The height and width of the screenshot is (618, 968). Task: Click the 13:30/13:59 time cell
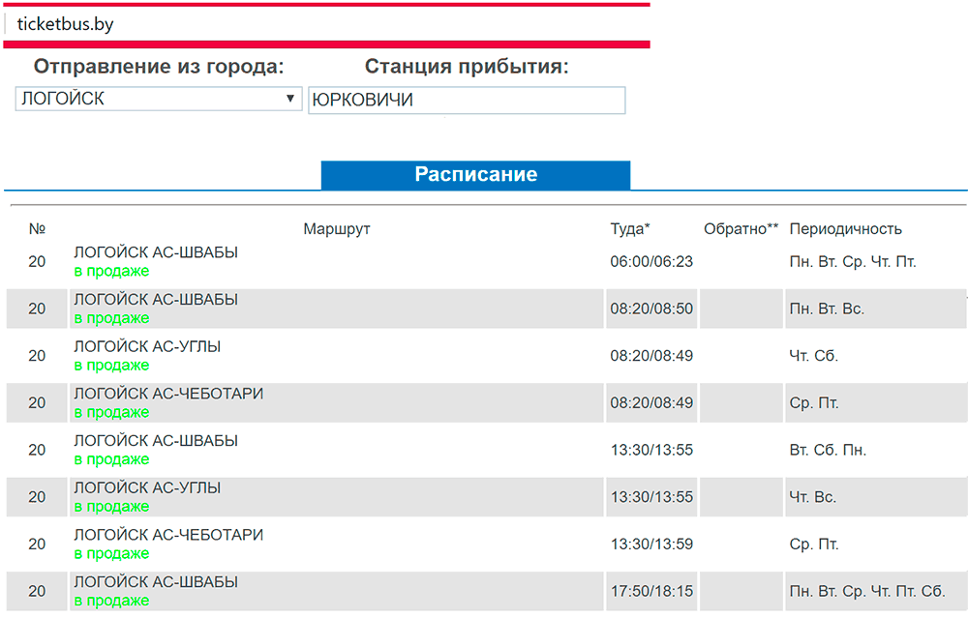pyautogui.click(x=651, y=544)
